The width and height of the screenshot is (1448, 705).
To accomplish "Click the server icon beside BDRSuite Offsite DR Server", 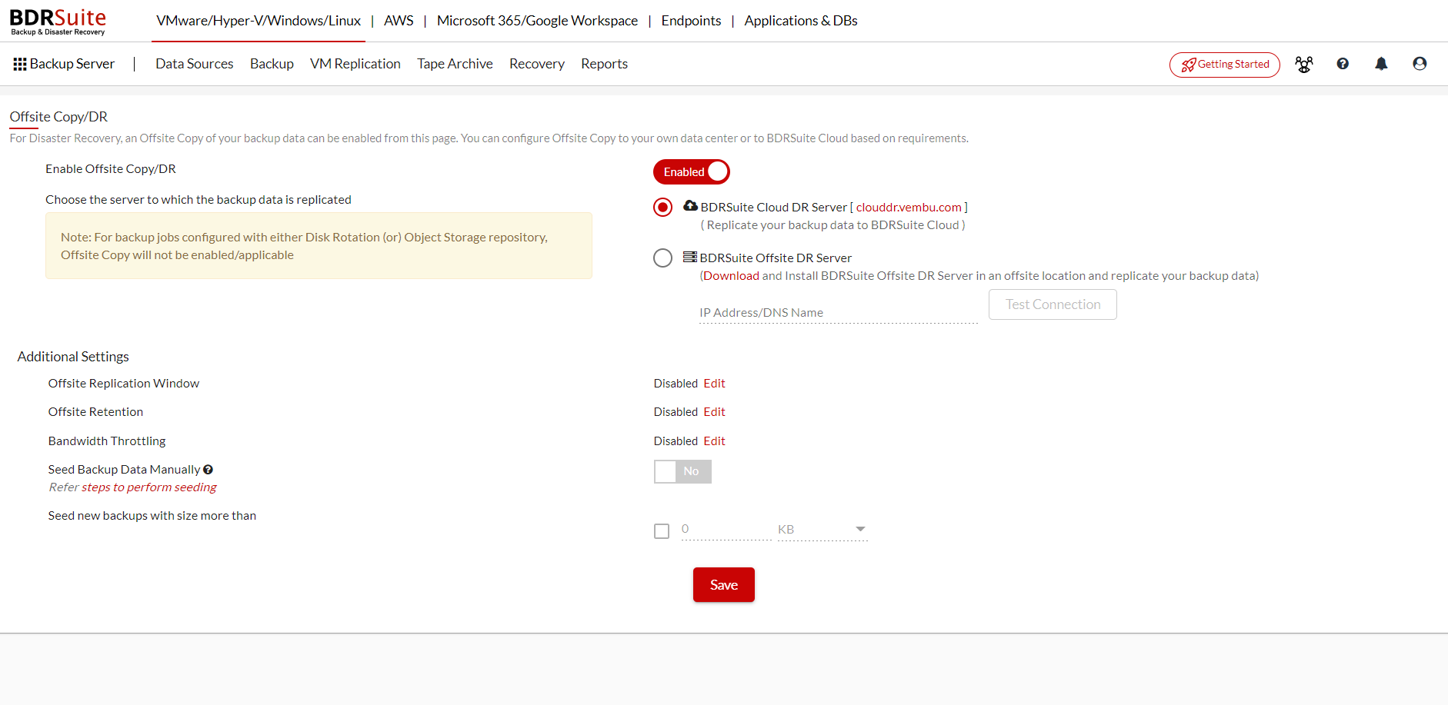I will pos(690,257).
